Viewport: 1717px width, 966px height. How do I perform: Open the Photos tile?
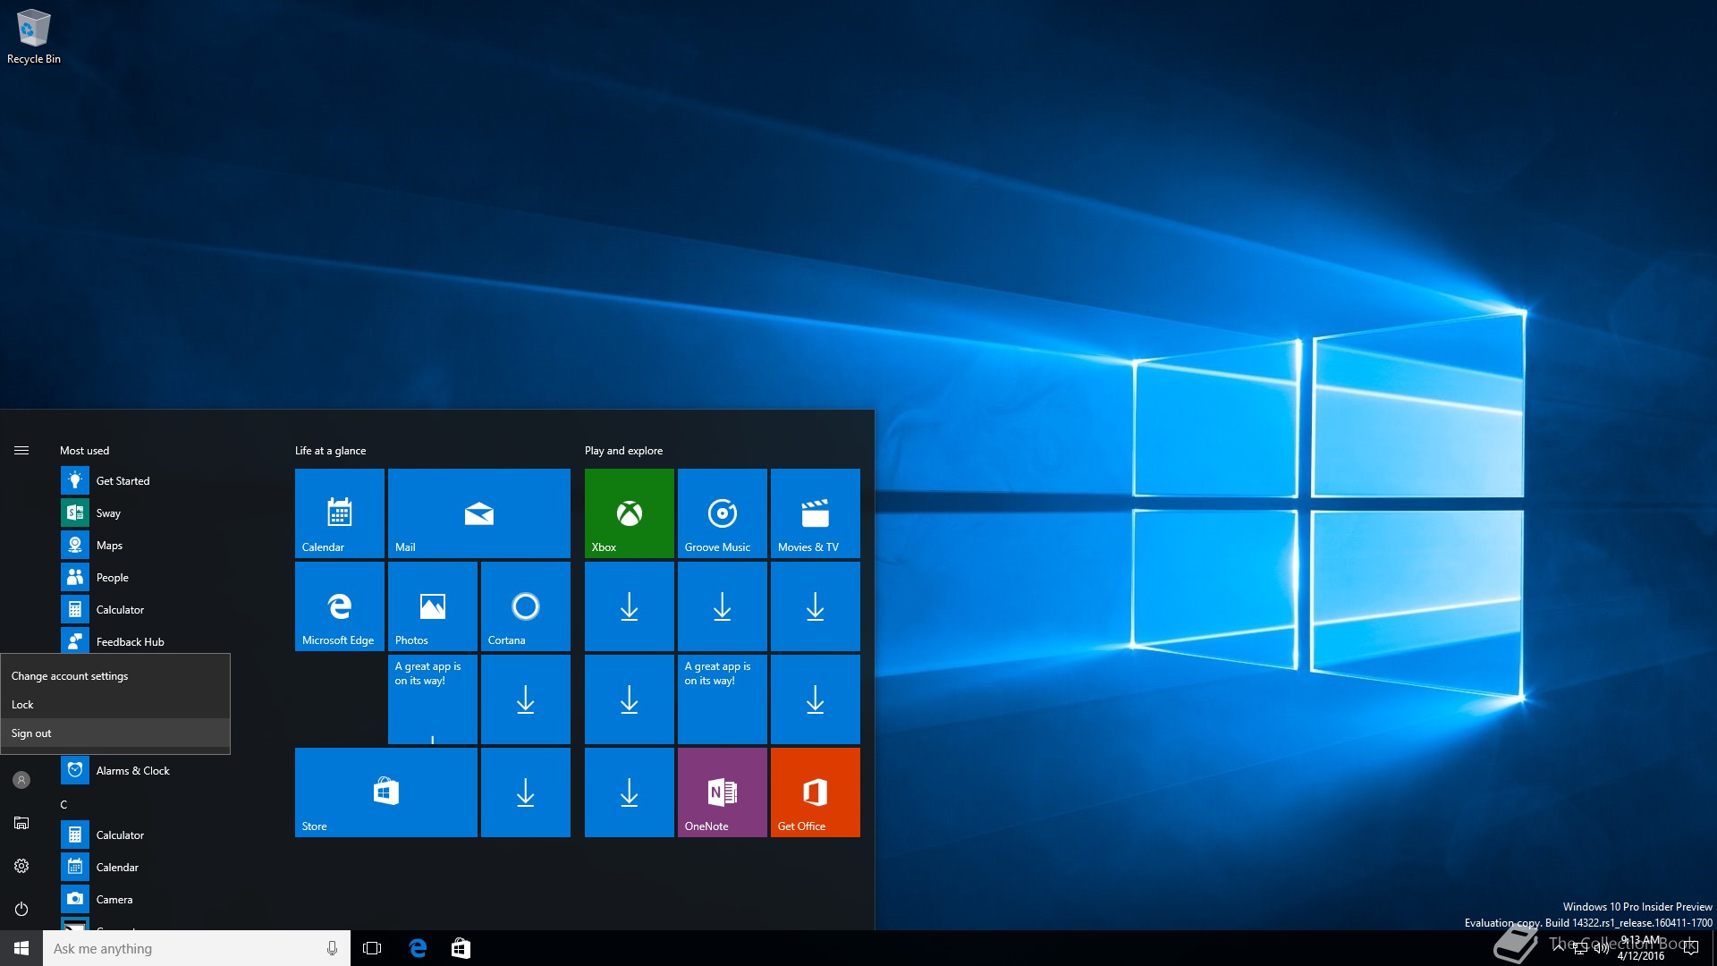click(433, 606)
